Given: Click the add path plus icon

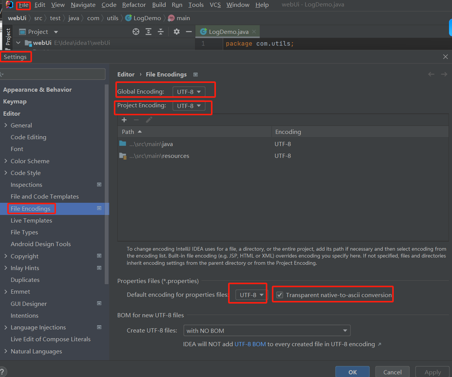Looking at the screenshot, I should pyautogui.click(x=124, y=120).
